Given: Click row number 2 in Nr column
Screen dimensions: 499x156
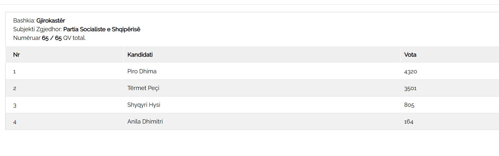Looking at the screenshot, I should pyautogui.click(x=15, y=88).
